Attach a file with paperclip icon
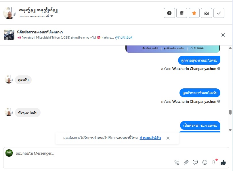 pos(186,162)
